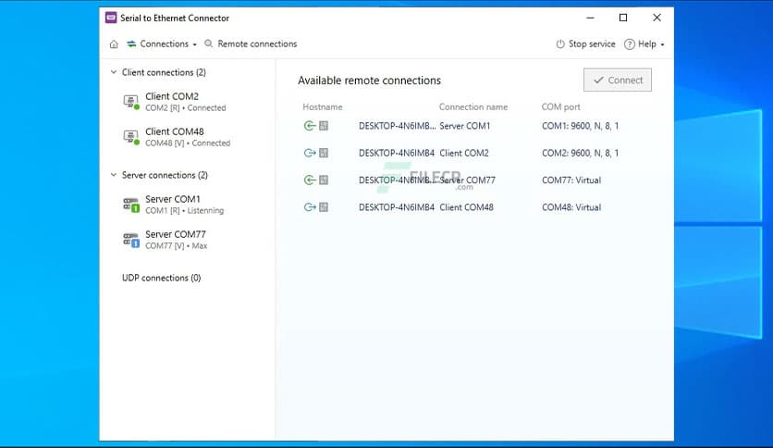773x448 pixels.
Task: Select Client COM2 connection name in list
Action: coord(464,153)
